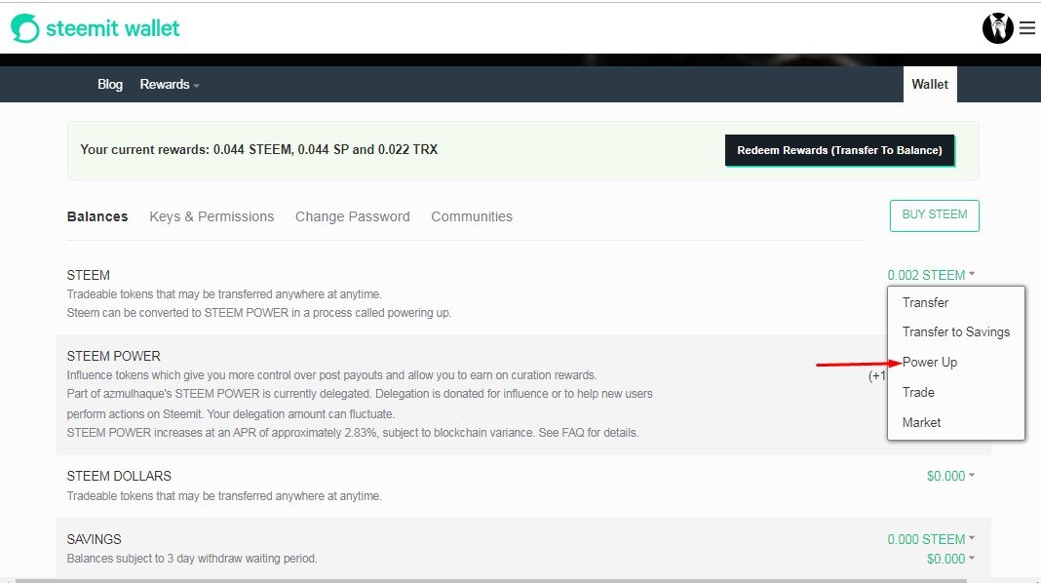This screenshot has width=1041, height=583.
Task: Choose Transfer from the STEEM menu
Action: pyautogui.click(x=925, y=302)
